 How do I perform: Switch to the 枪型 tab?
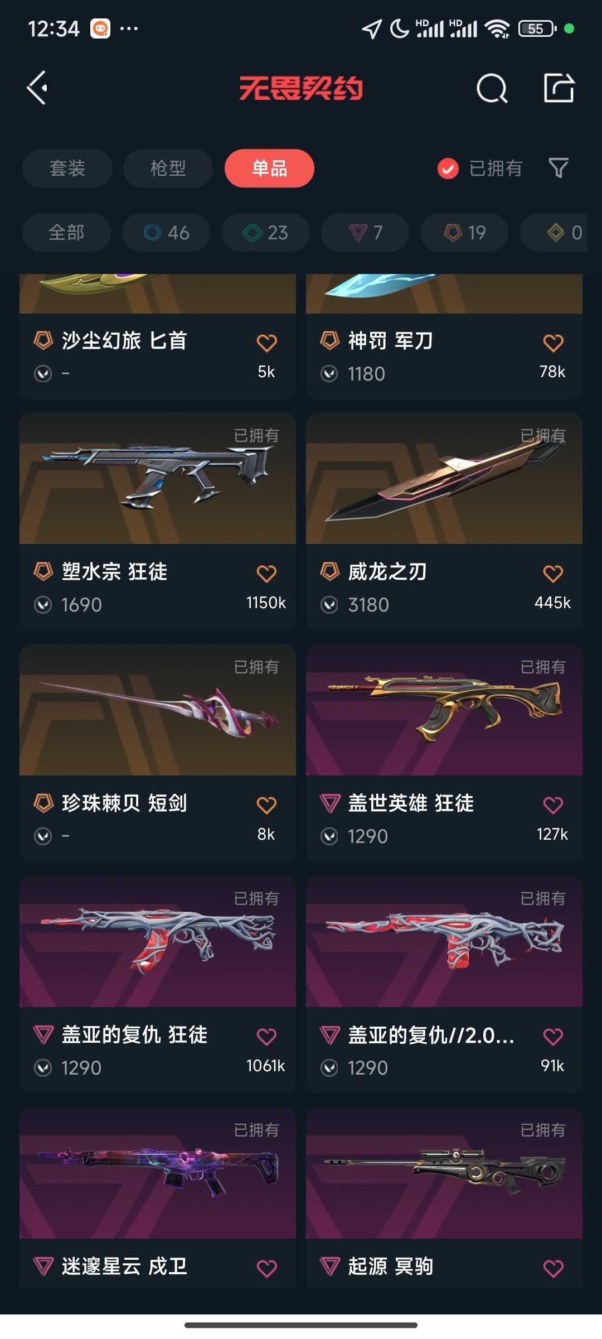coord(168,168)
